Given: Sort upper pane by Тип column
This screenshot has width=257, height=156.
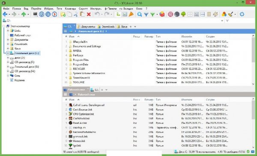Looking at the screenshot, I should [167, 36].
